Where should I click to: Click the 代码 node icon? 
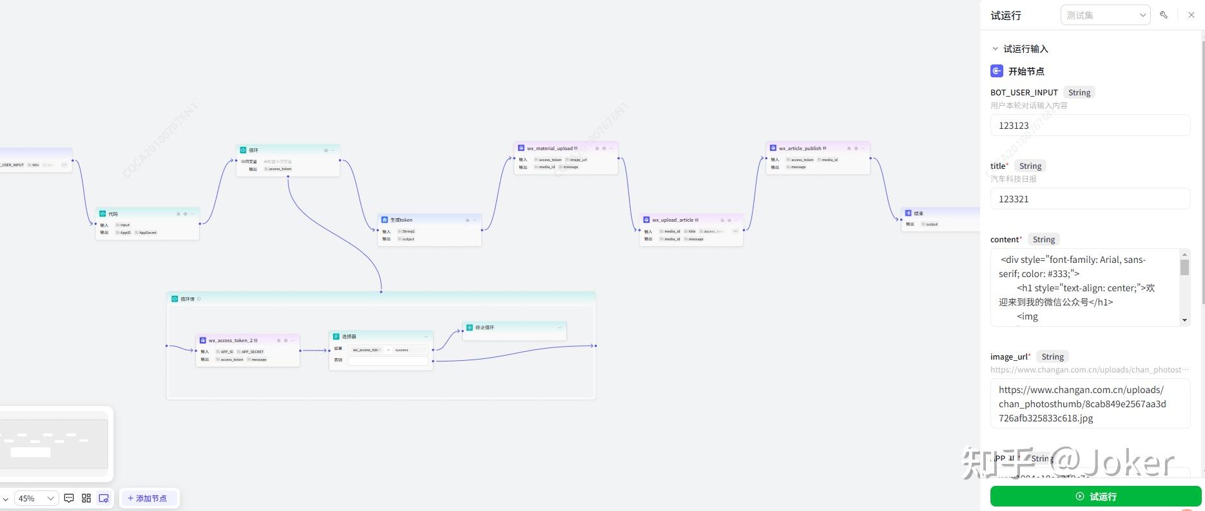(102, 214)
